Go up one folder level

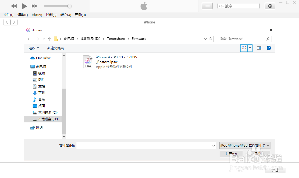49,39
